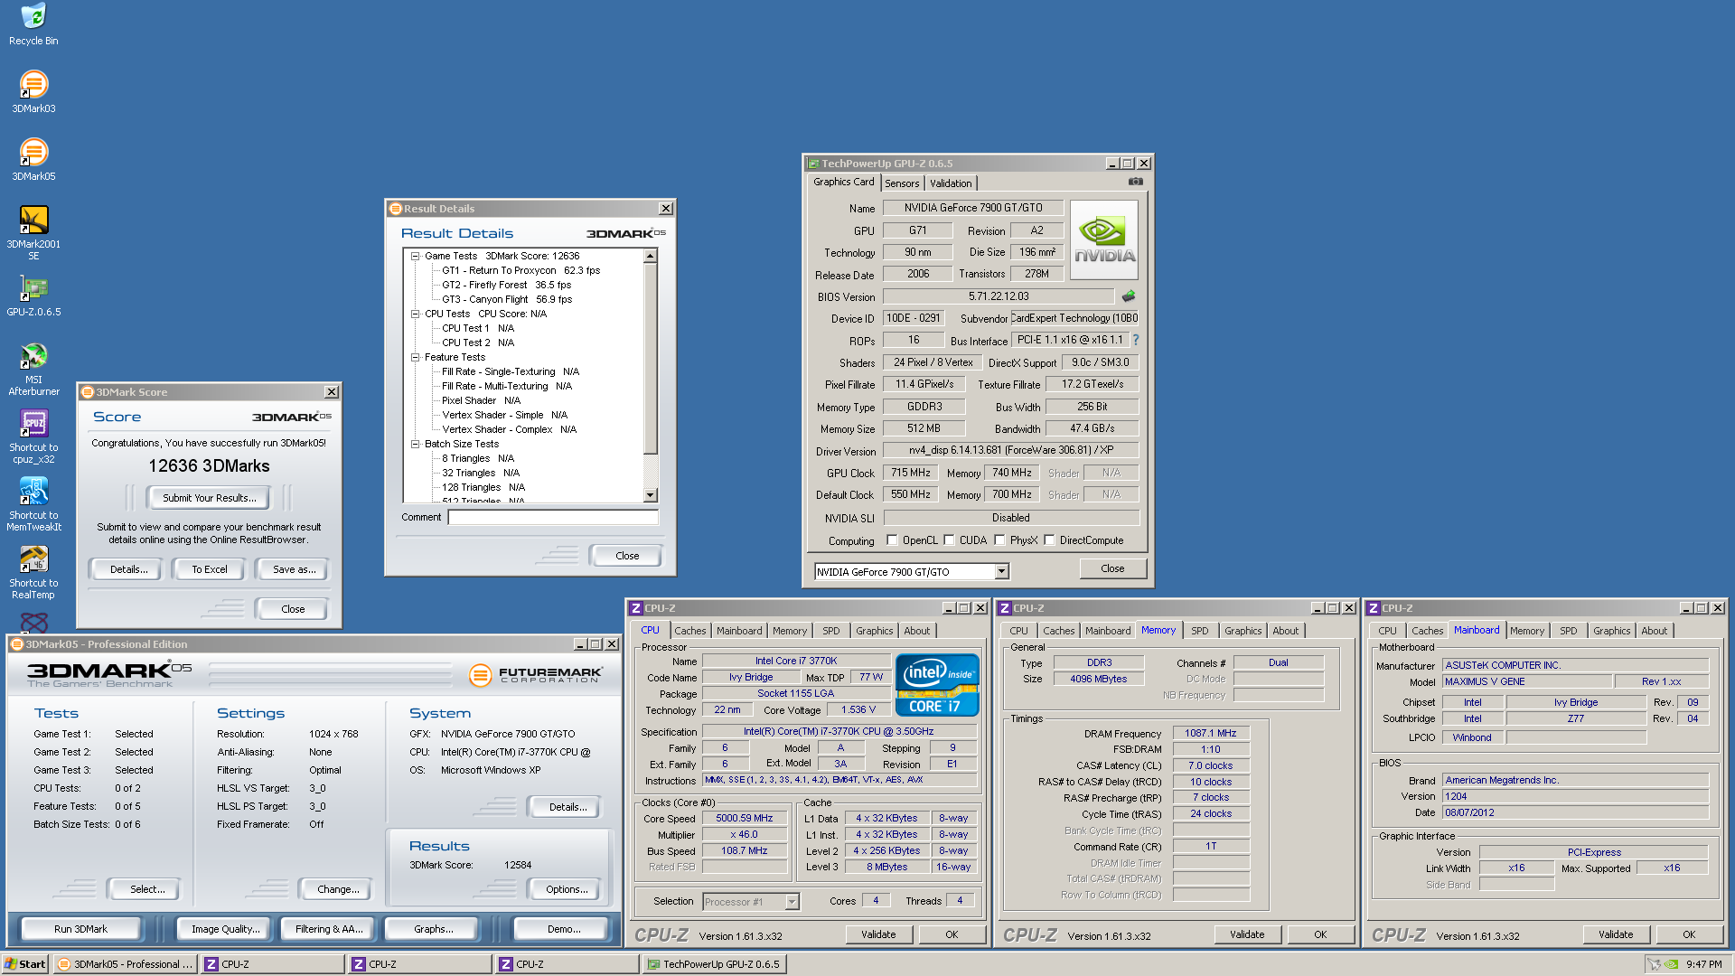1735x976 pixels.
Task: Open the 3DMark2001 SE desktop icon
Action: point(33,233)
